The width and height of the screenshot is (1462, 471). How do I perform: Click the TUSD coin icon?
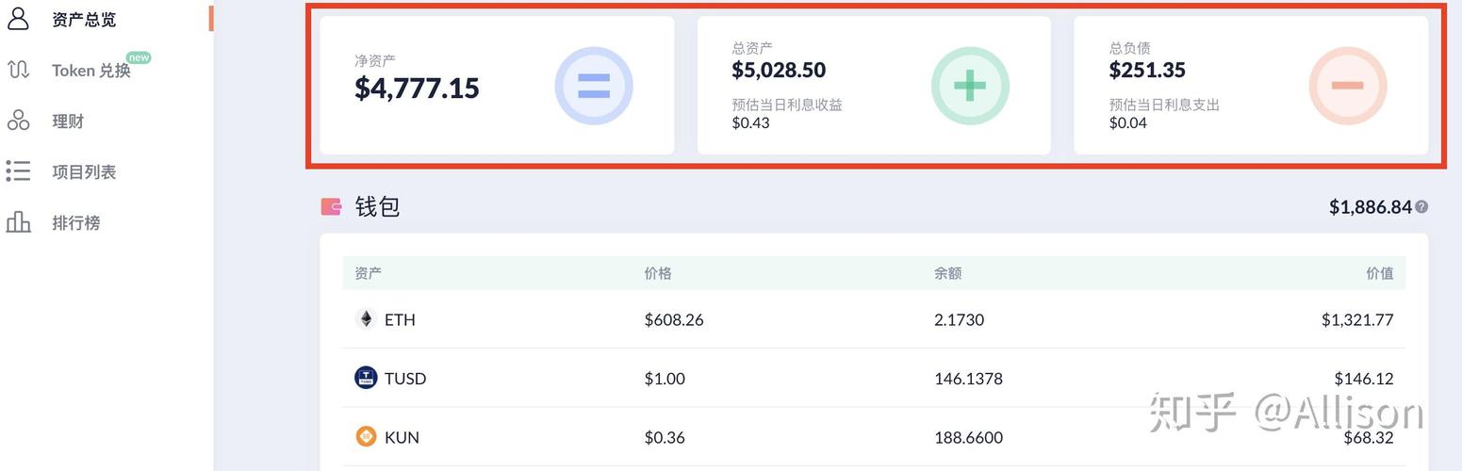(x=366, y=378)
